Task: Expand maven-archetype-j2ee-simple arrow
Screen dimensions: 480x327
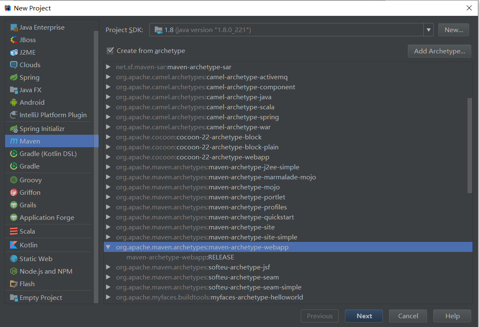Action: [108, 167]
